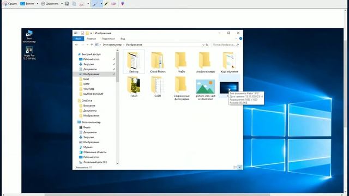Viewport: 349px width, 196px height.
Task: Click the Создать new snip button
Action: [x=10, y=4]
